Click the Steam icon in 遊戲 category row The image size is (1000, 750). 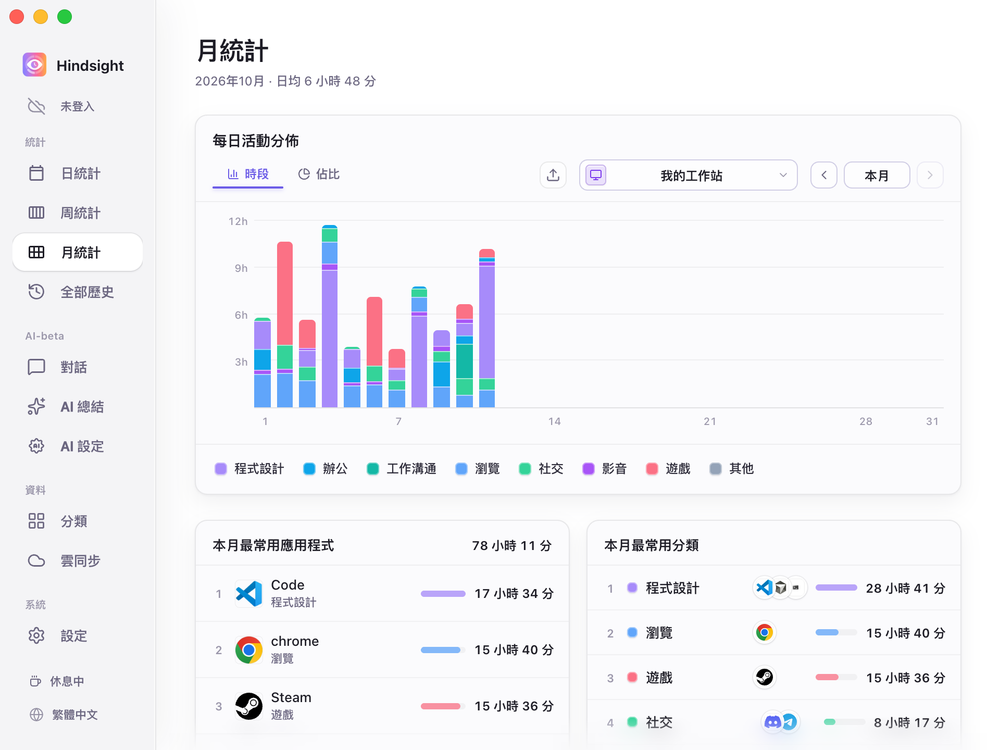765,678
